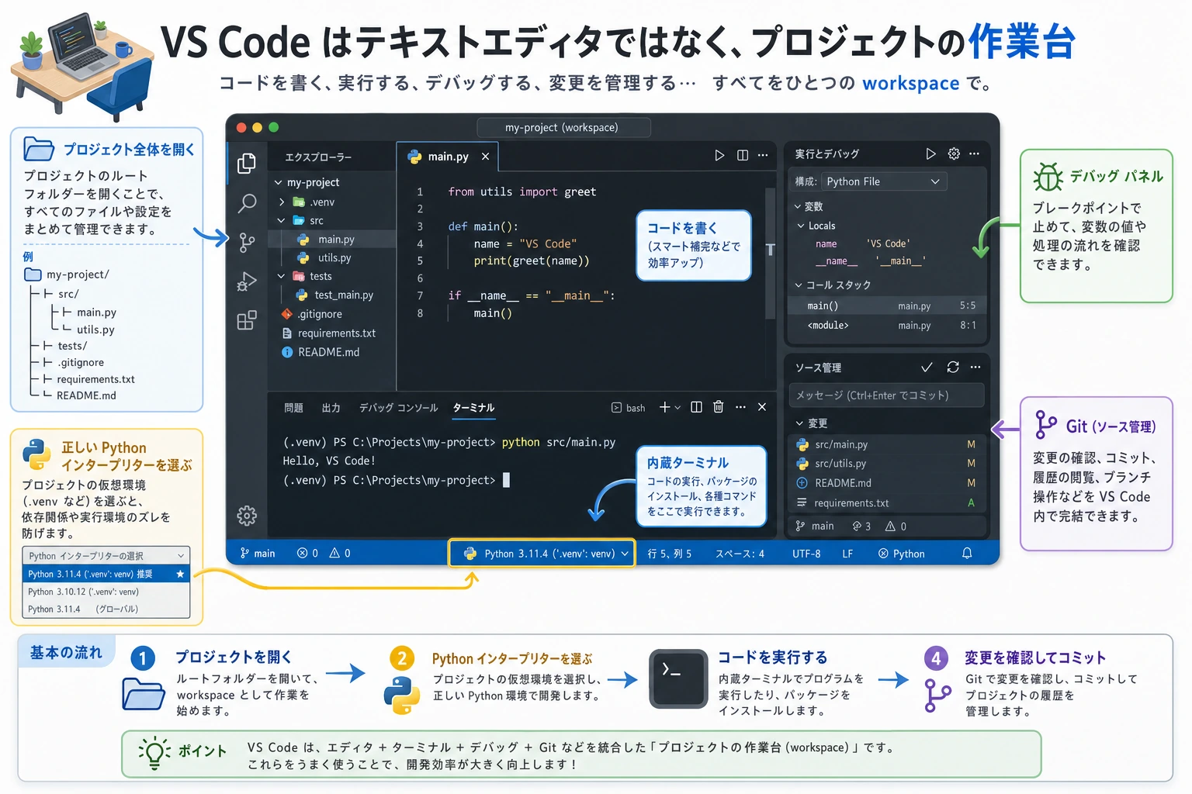This screenshot has width=1192, height=794.
Task: Commit changes with the checkmark icon
Action: 927,367
